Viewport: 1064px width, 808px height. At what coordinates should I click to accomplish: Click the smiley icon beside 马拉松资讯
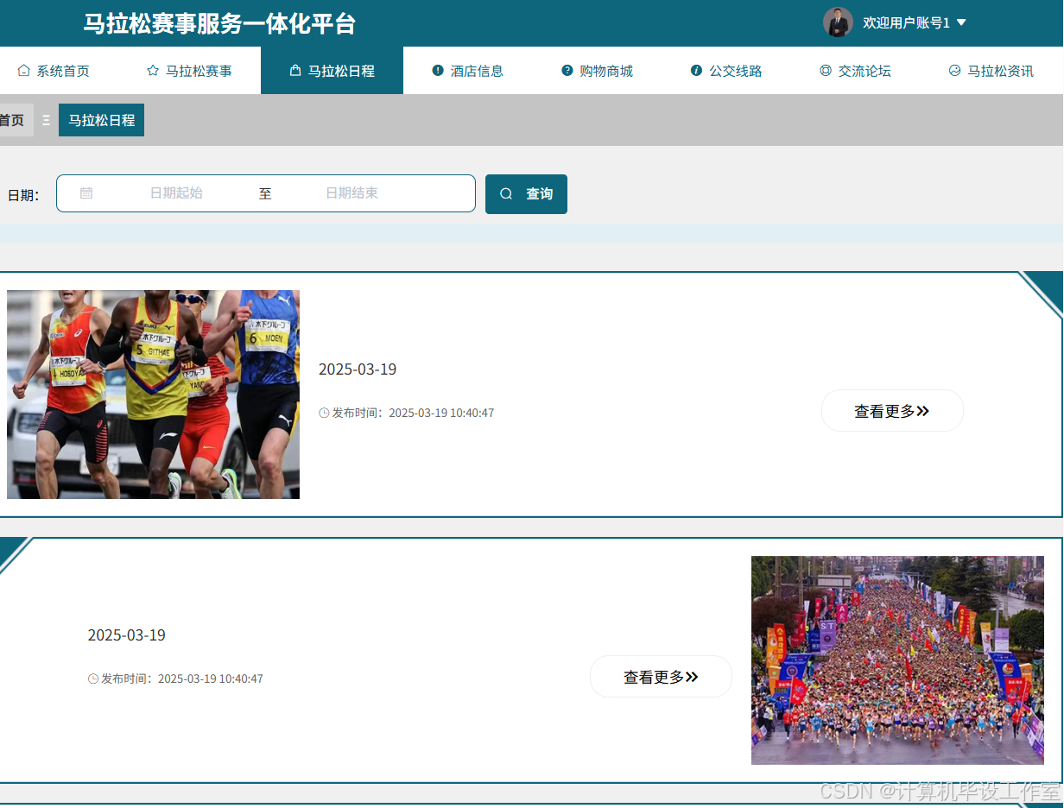(x=954, y=71)
